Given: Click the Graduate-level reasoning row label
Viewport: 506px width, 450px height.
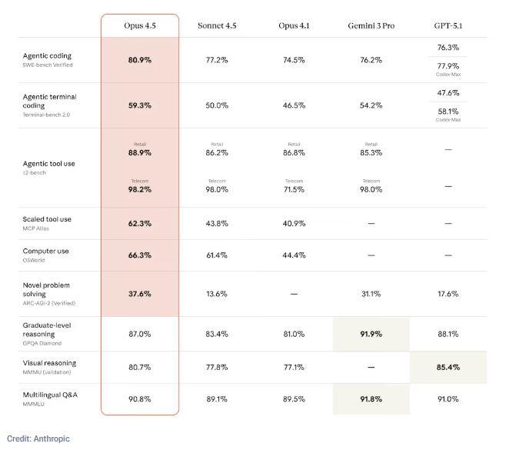Looking at the screenshot, I should click(48, 330).
